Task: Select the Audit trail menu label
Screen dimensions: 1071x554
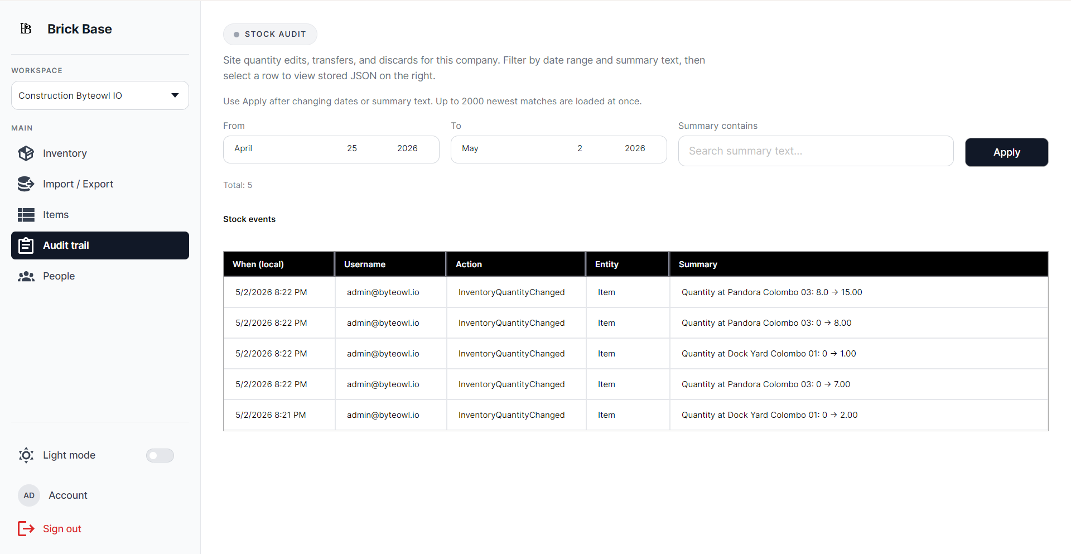Action: pos(66,245)
